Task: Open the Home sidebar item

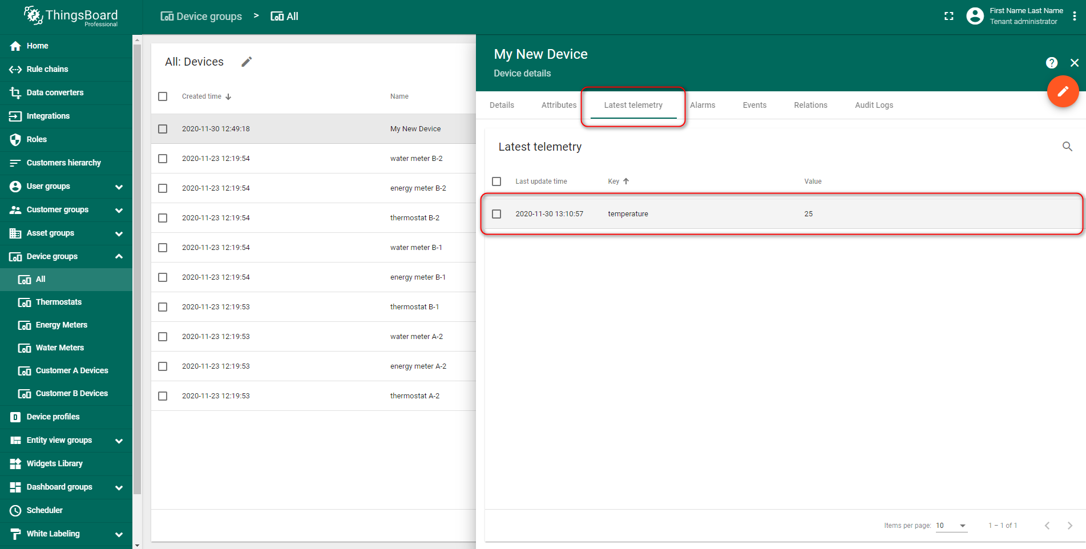Action: click(x=66, y=46)
